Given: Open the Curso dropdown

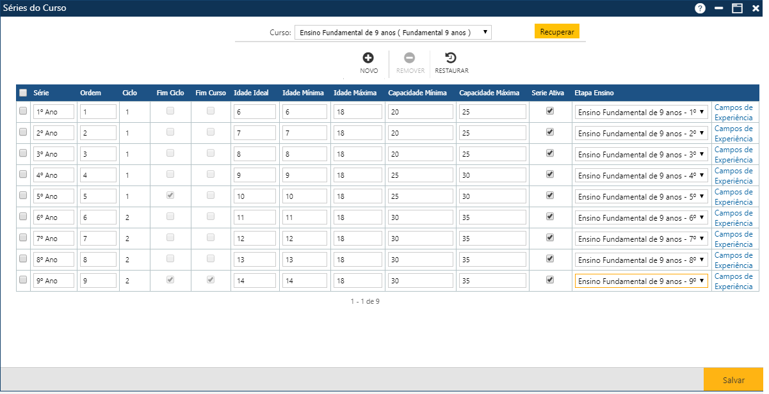Looking at the screenshot, I should click(x=393, y=33).
